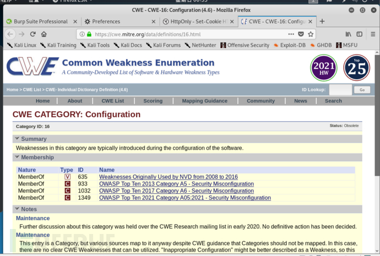
Task: Collapse the Notes section
Action: click(17, 209)
